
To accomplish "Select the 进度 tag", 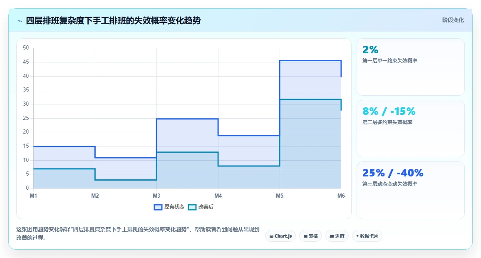I will [337, 236].
